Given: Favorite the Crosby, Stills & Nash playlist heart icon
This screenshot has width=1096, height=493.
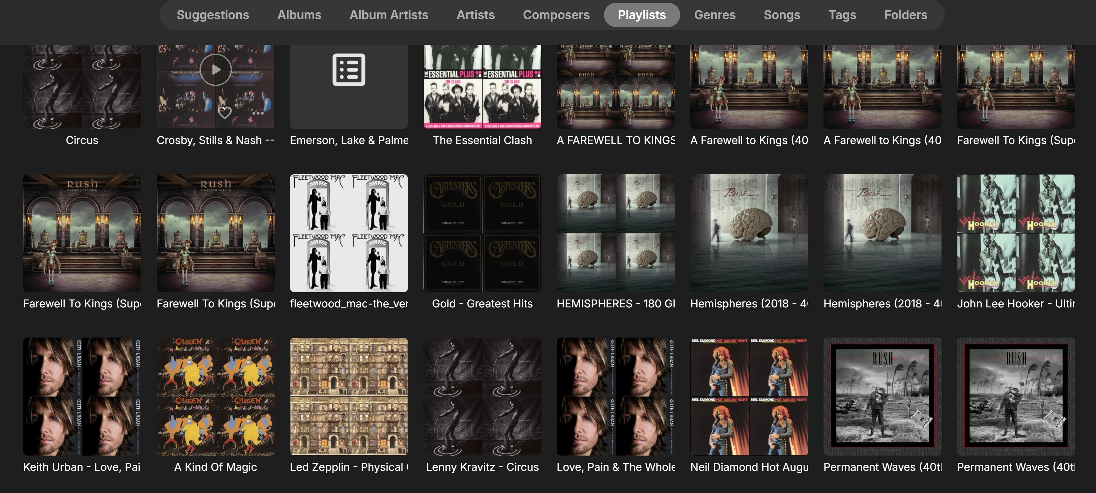Looking at the screenshot, I should (x=225, y=113).
